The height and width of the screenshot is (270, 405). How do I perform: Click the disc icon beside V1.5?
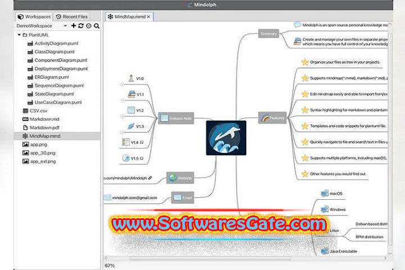click(126, 158)
